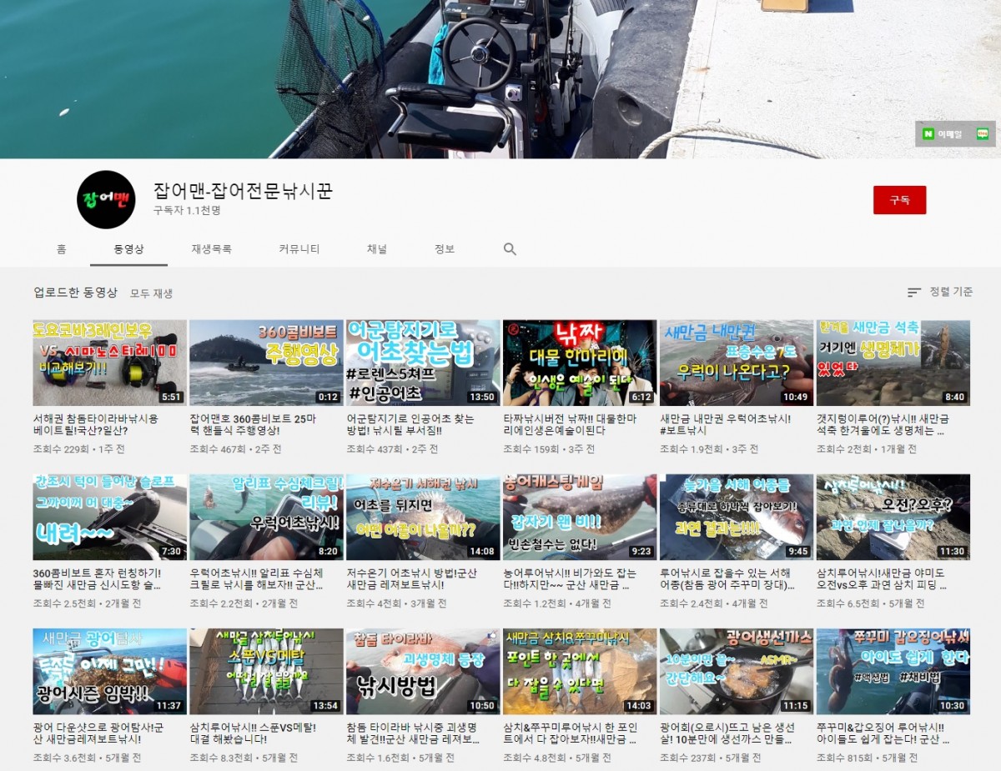1001x771 pixels.
Task: Click the 모두 재생 play all link
Action: [x=151, y=293]
